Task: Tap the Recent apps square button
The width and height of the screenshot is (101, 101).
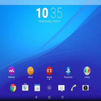Action: (x=63, y=97)
